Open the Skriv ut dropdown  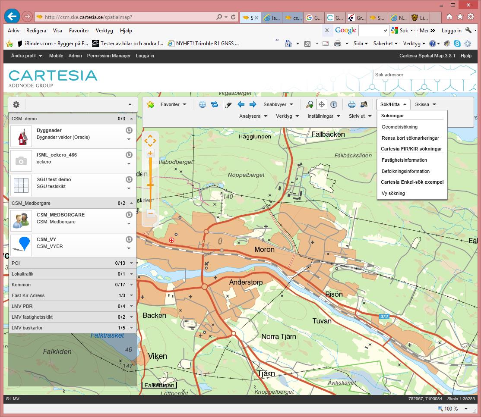pos(360,116)
